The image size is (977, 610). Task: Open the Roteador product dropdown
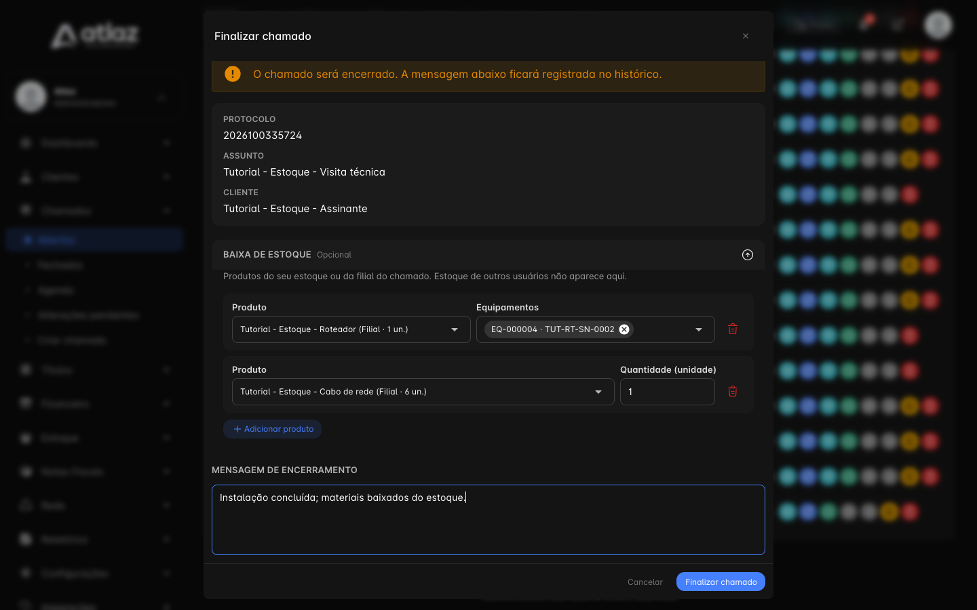[x=351, y=329]
